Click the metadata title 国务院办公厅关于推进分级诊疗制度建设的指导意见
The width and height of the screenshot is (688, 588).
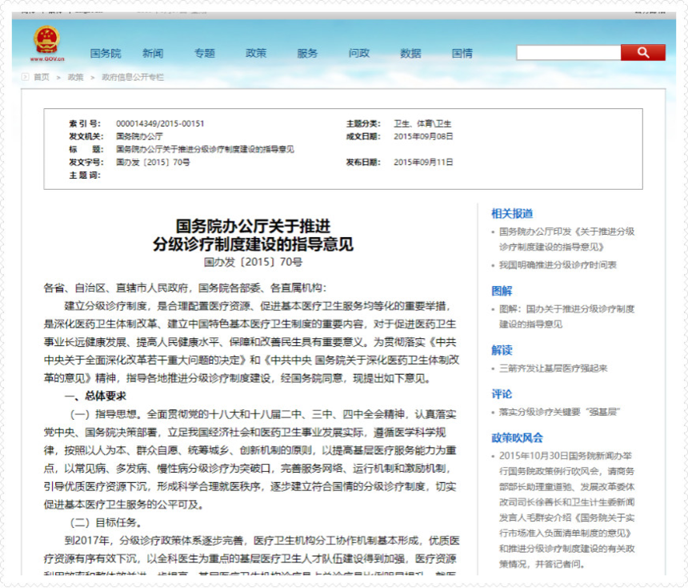tap(205, 150)
